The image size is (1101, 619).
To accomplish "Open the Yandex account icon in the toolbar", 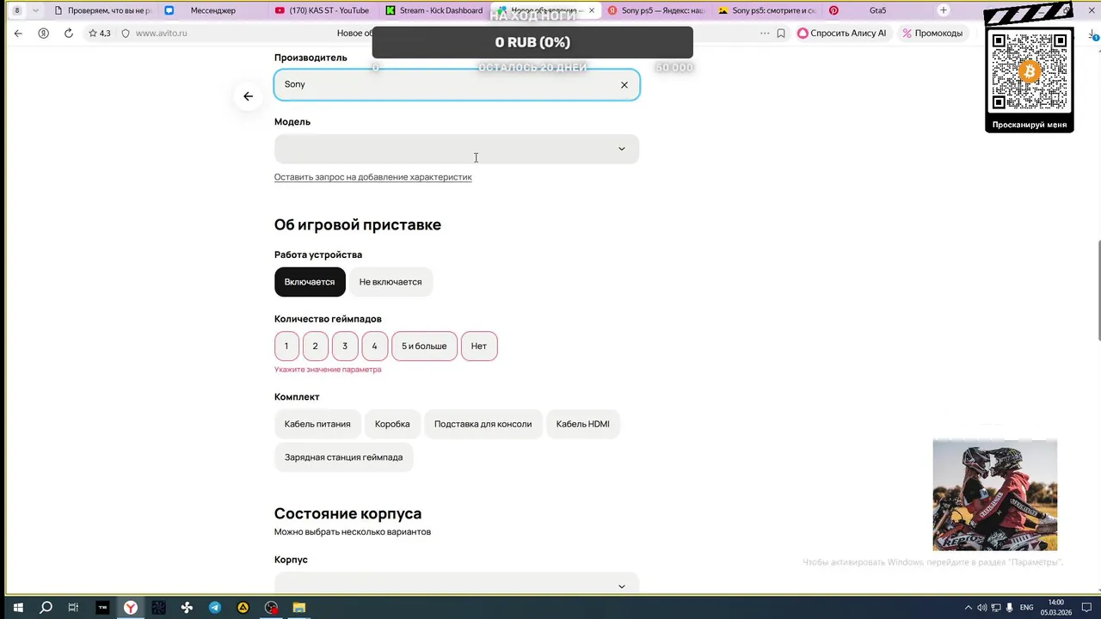I will (x=43, y=33).
